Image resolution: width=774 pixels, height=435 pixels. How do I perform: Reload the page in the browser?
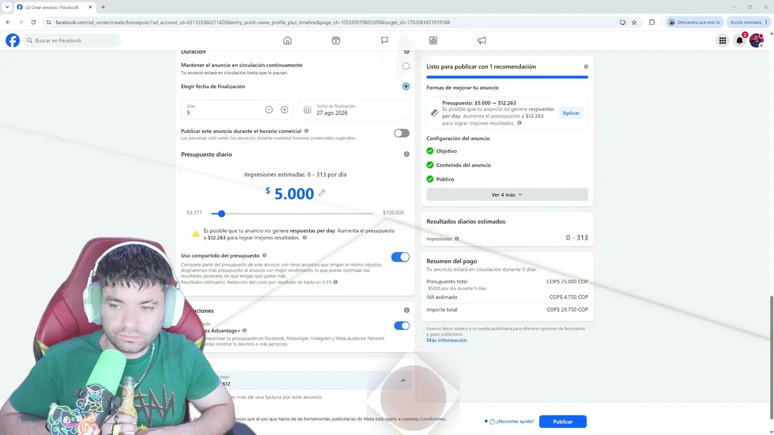[33, 22]
